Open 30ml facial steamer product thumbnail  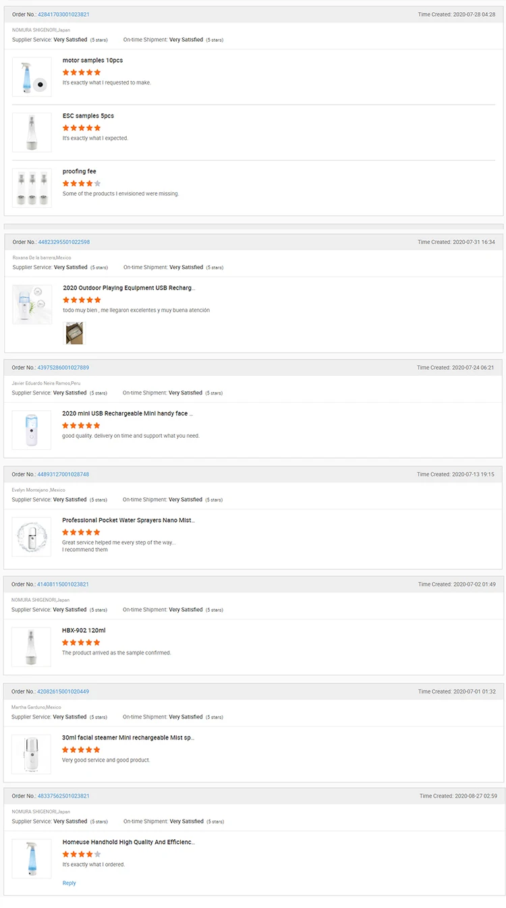pyautogui.click(x=31, y=754)
